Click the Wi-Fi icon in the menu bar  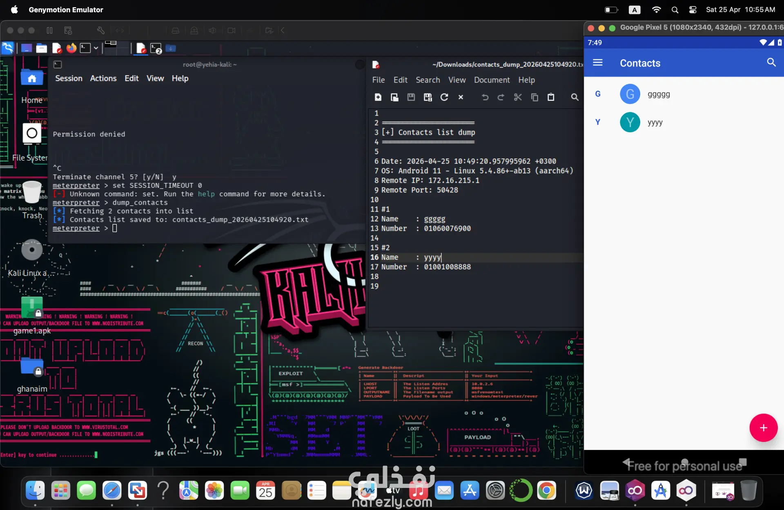[656, 10]
